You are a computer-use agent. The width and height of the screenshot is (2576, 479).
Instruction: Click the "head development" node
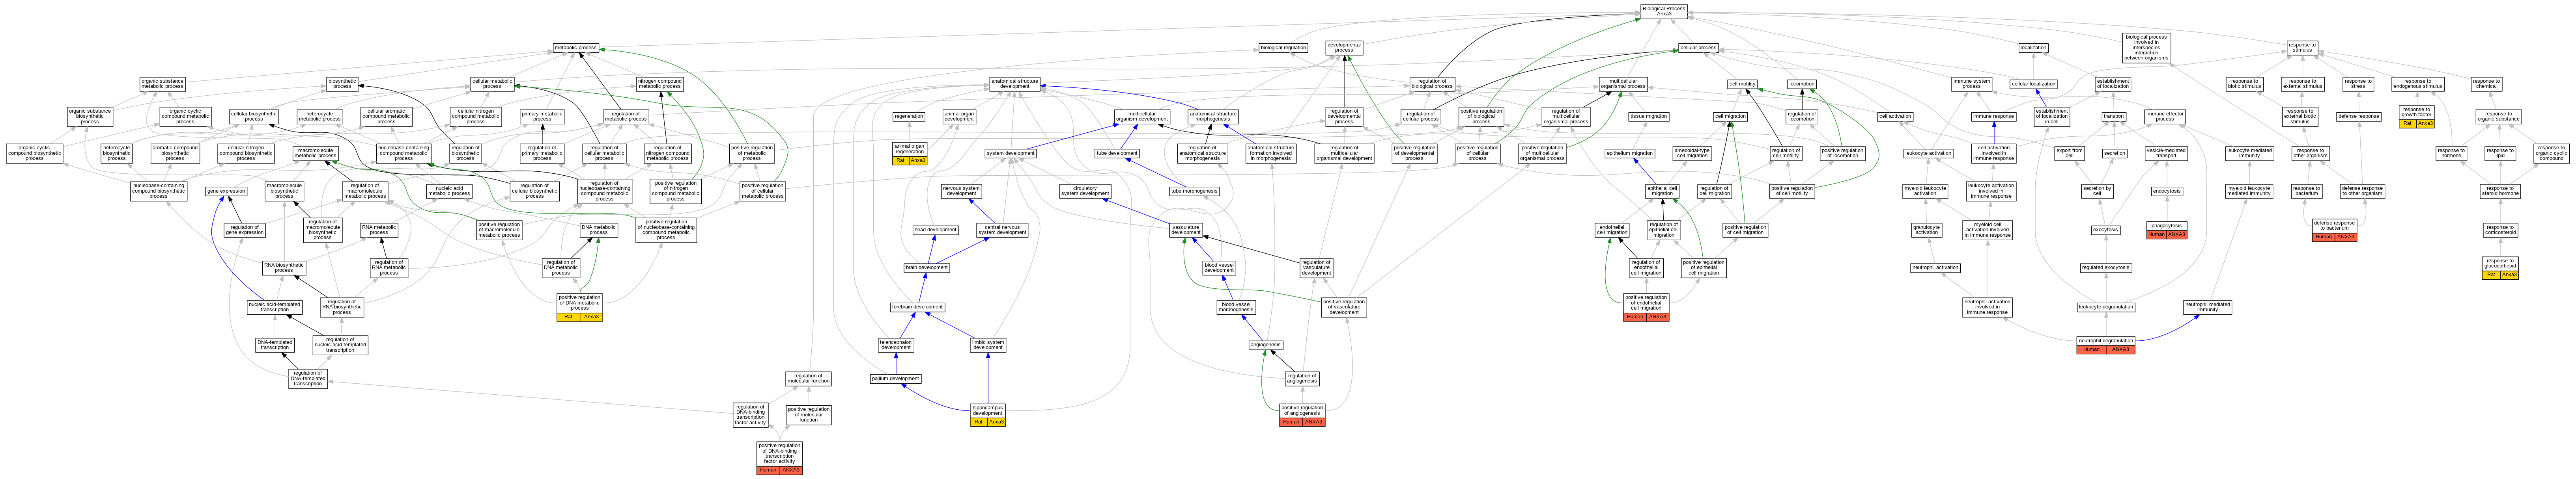(936, 230)
